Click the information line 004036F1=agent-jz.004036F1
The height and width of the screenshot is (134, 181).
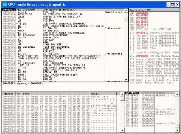23,83
